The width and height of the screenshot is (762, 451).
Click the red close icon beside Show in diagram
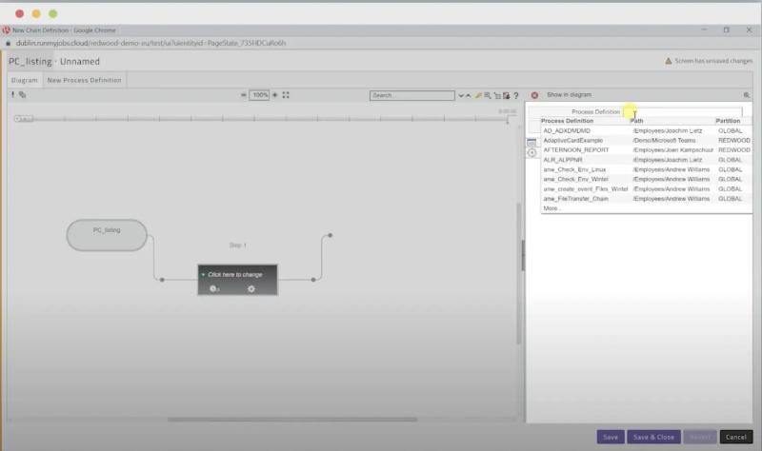(x=534, y=95)
